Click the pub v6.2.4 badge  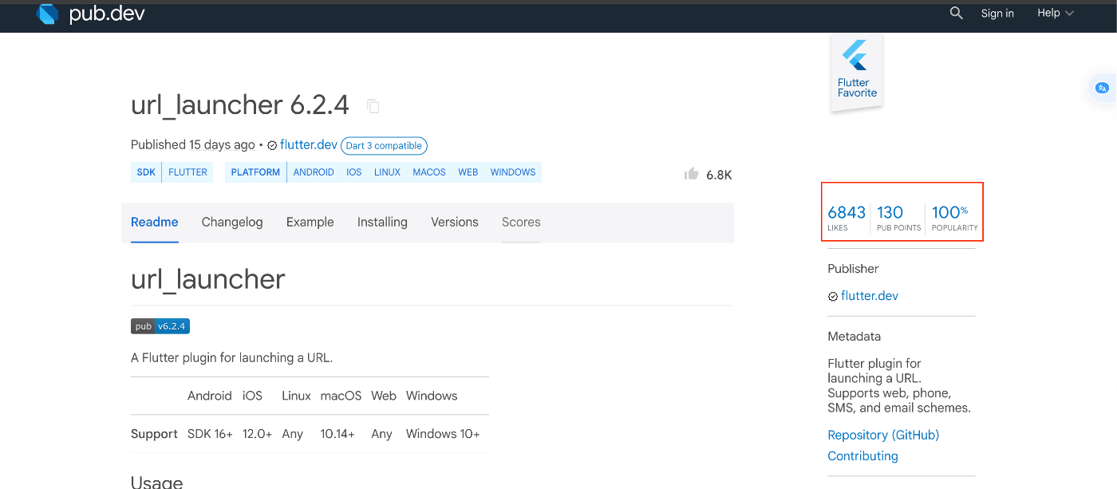[x=160, y=326]
